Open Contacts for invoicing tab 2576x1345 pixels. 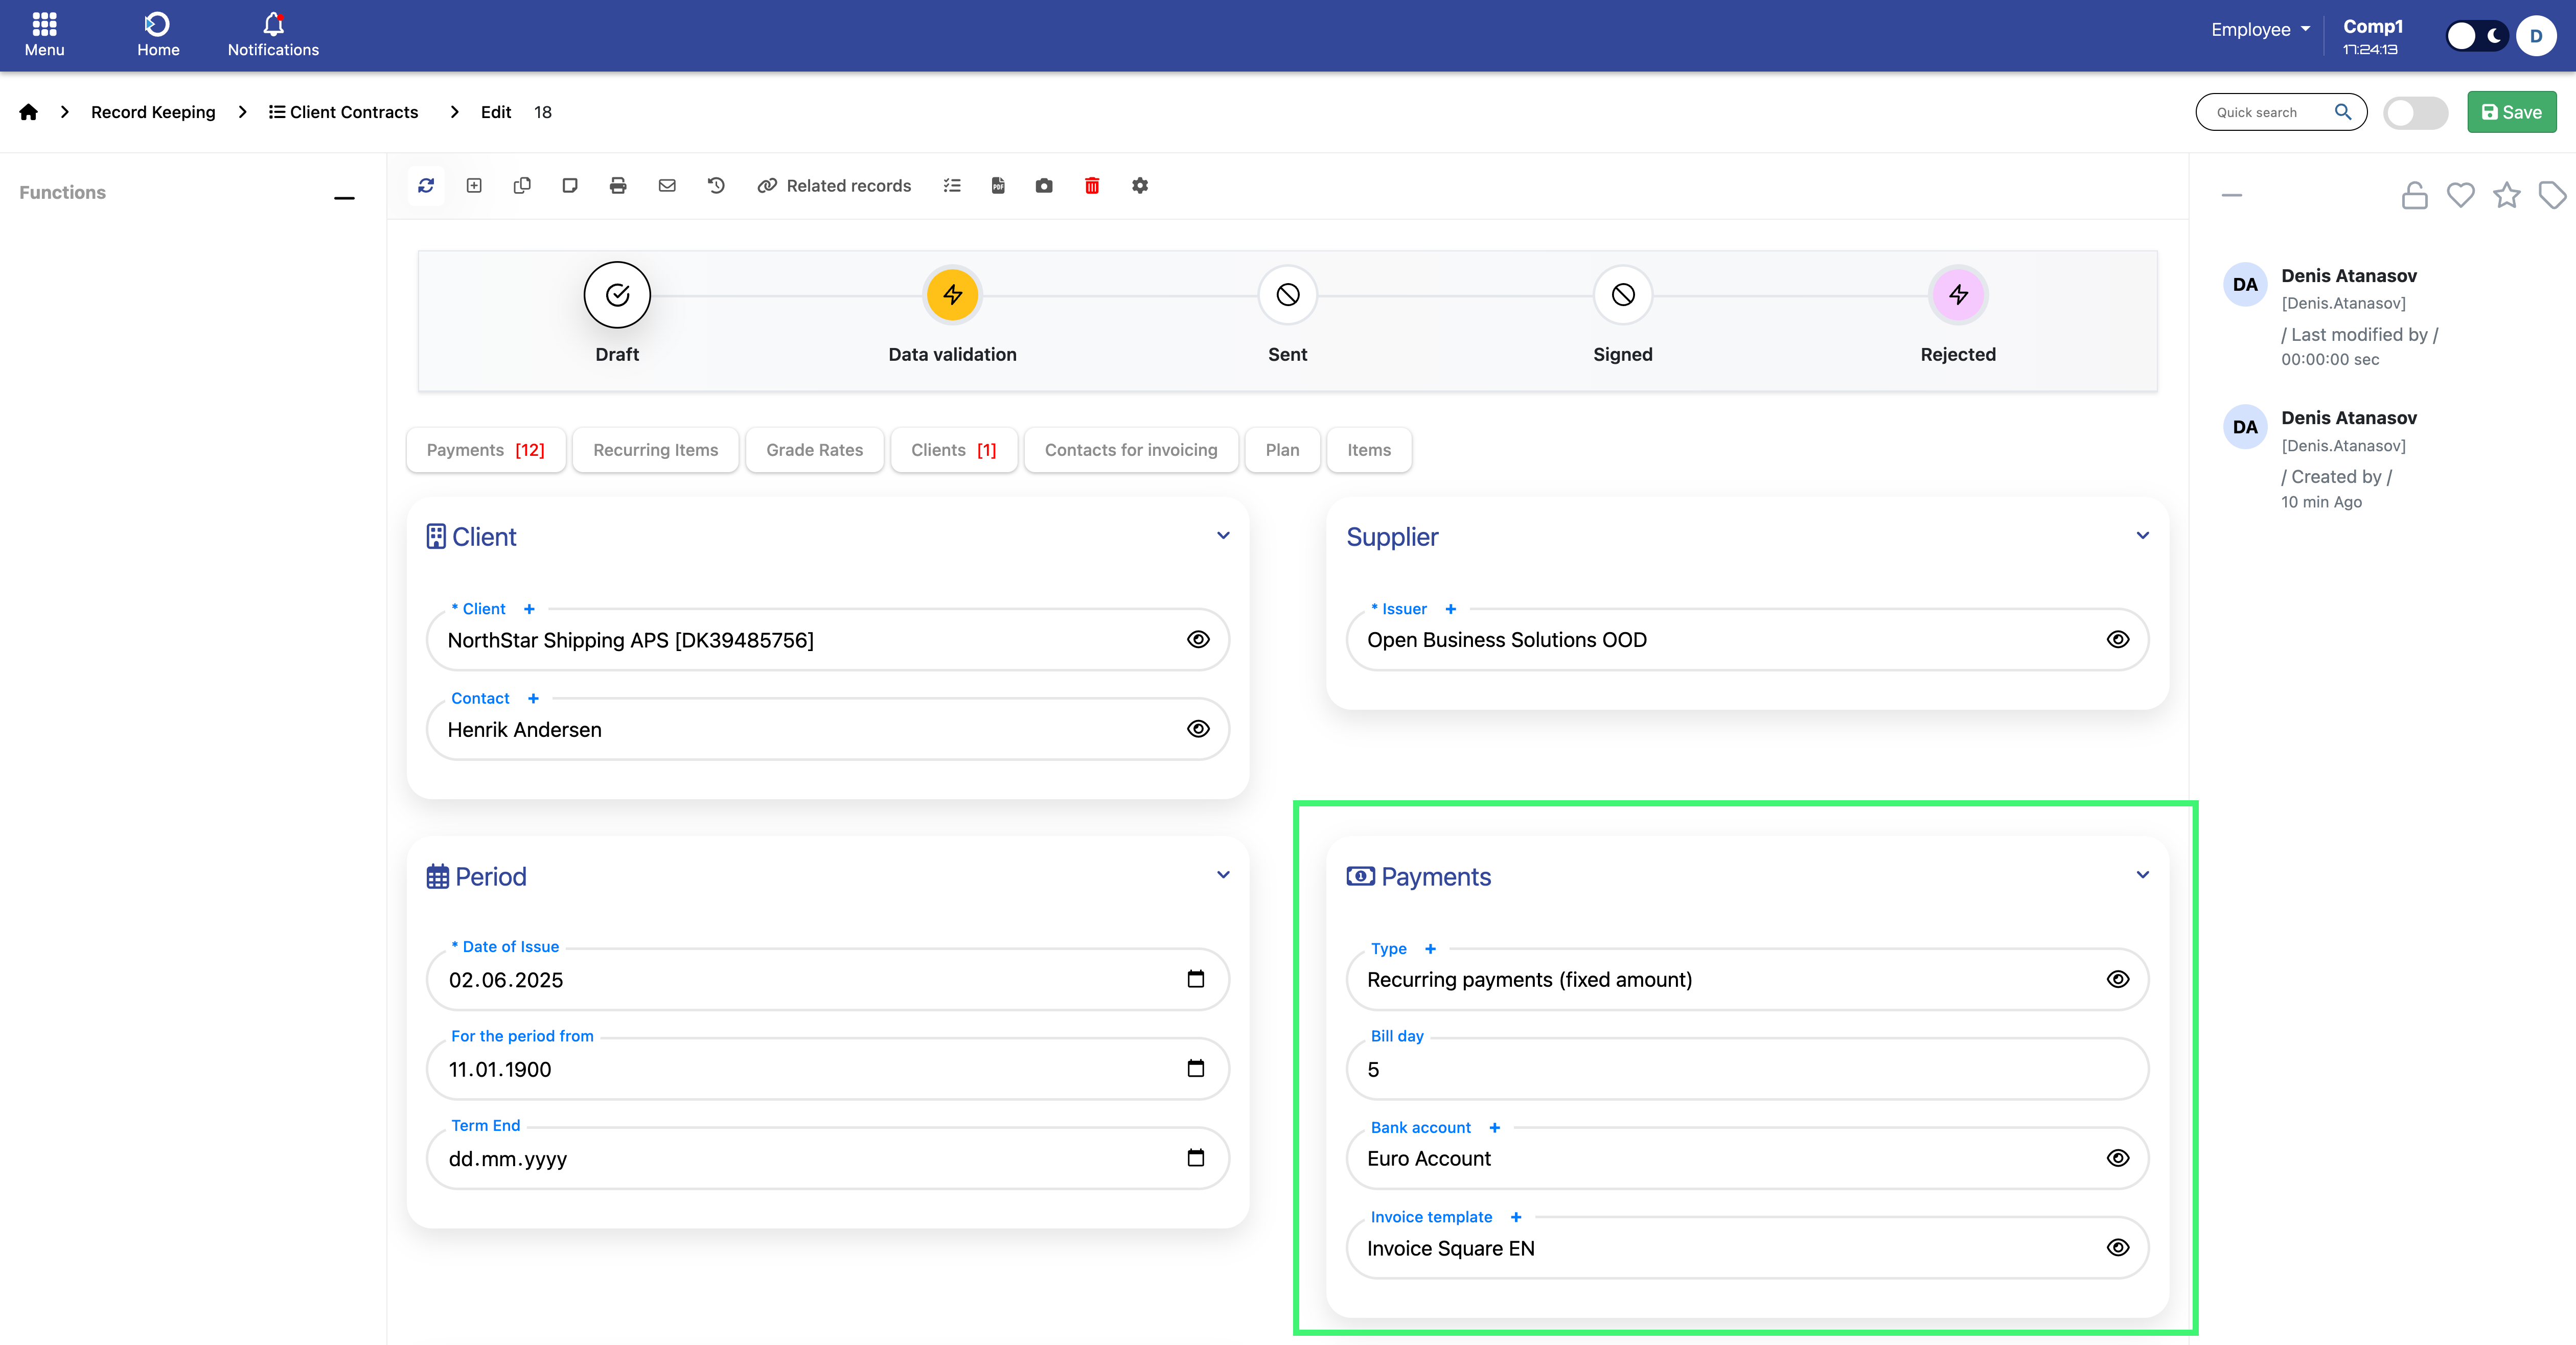(1131, 450)
